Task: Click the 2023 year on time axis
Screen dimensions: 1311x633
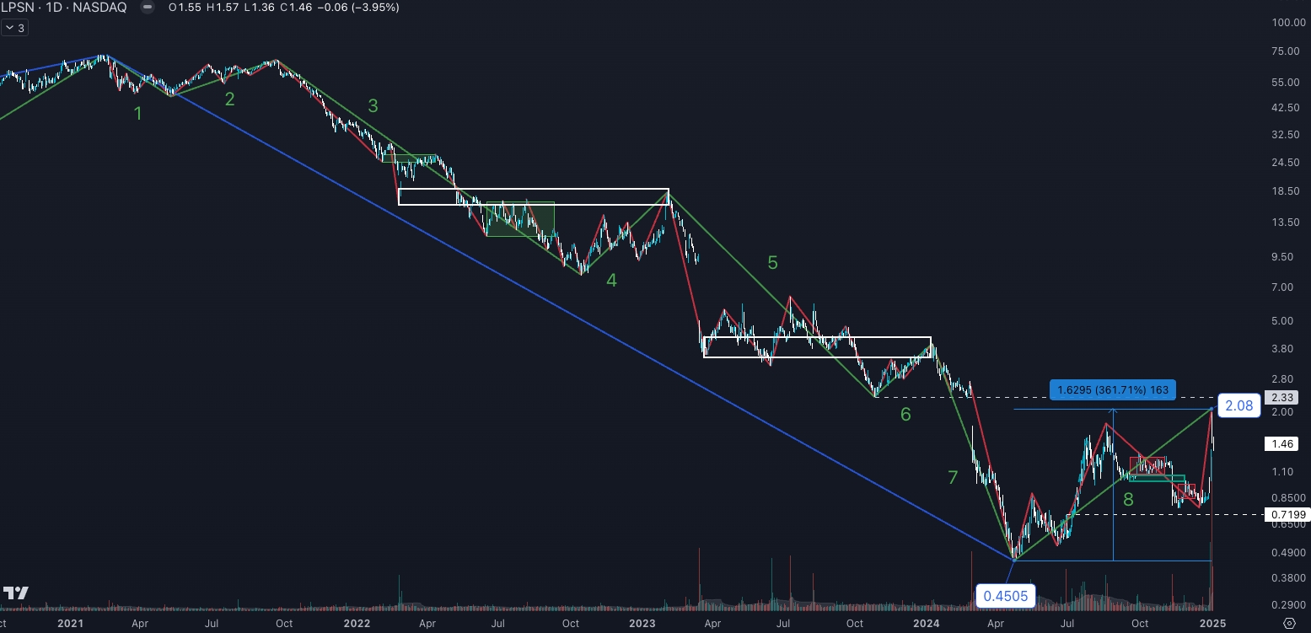Action: point(642,624)
